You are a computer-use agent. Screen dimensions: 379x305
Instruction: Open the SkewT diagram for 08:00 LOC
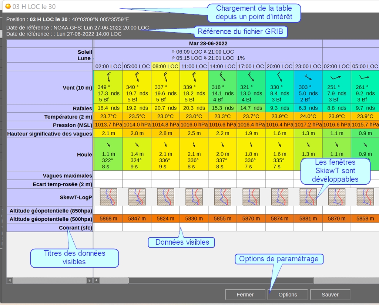(x=165, y=197)
